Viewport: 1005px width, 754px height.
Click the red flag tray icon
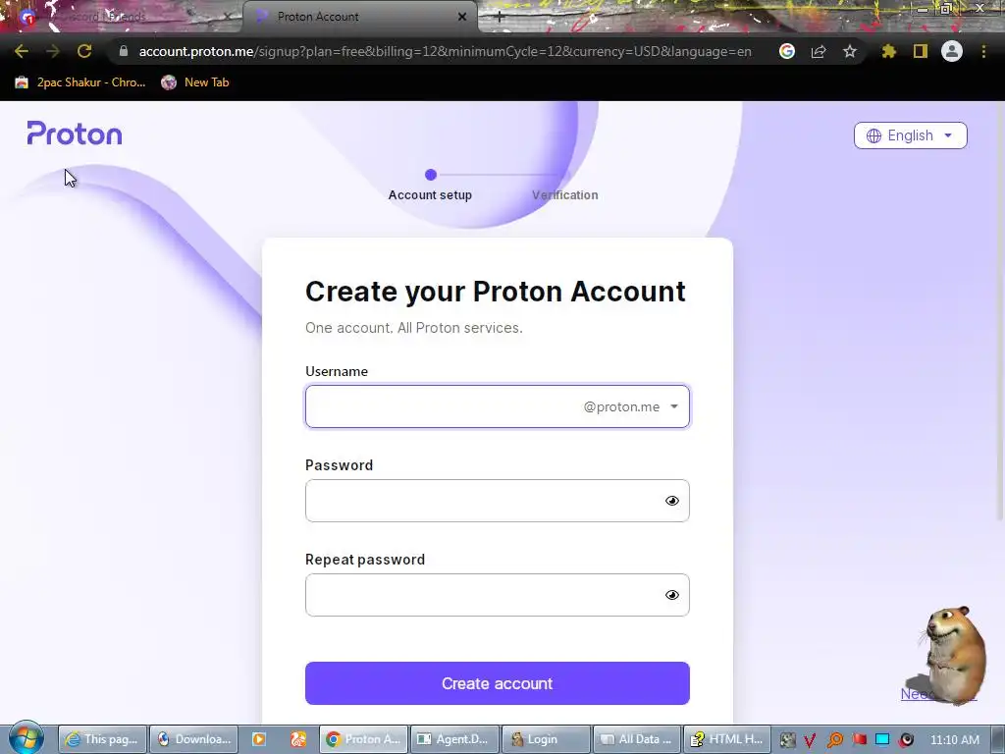click(x=859, y=740)
